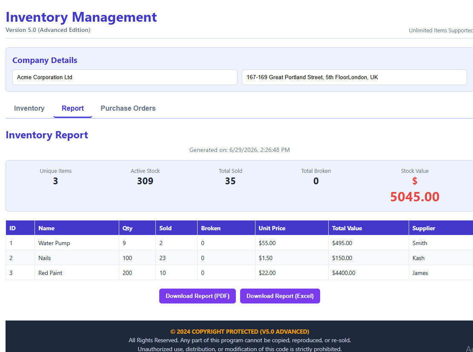Click the Unit Price column header
473x352 pixels.
[x=292, y=228]
